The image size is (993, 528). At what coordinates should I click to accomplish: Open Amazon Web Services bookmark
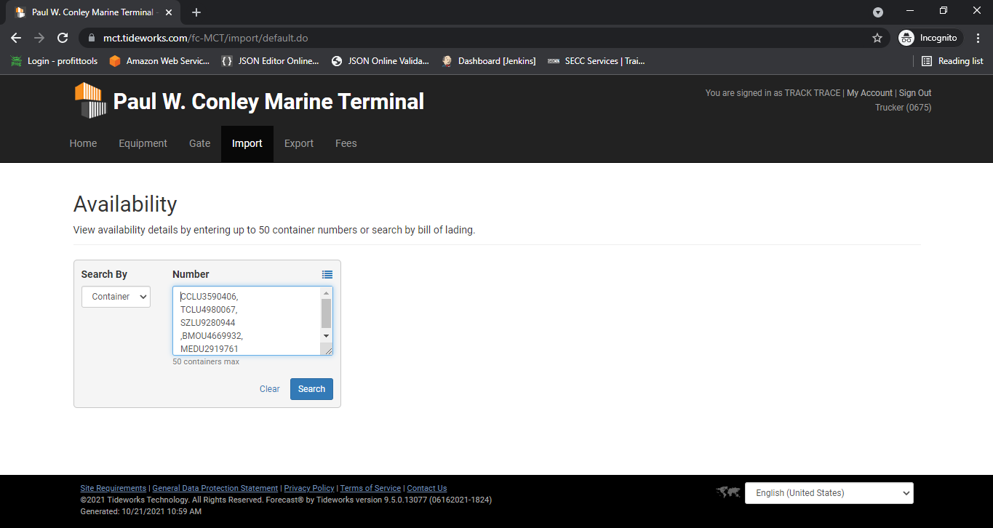point(159,61)
